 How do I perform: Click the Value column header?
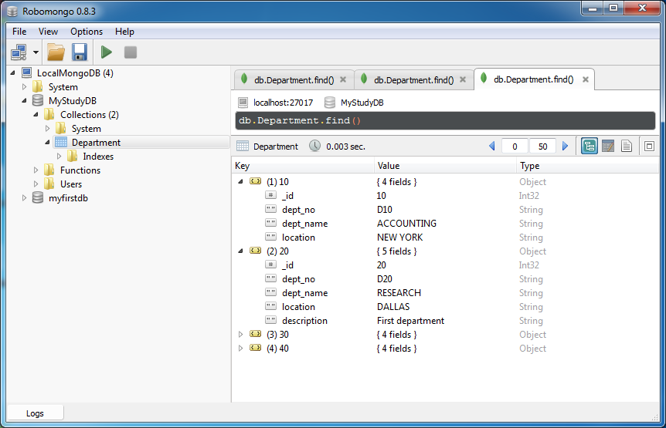[x=445, y=166]
